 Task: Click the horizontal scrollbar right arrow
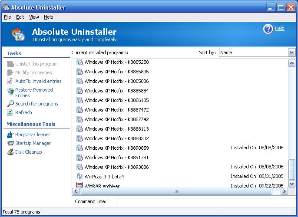click(284, 191)
